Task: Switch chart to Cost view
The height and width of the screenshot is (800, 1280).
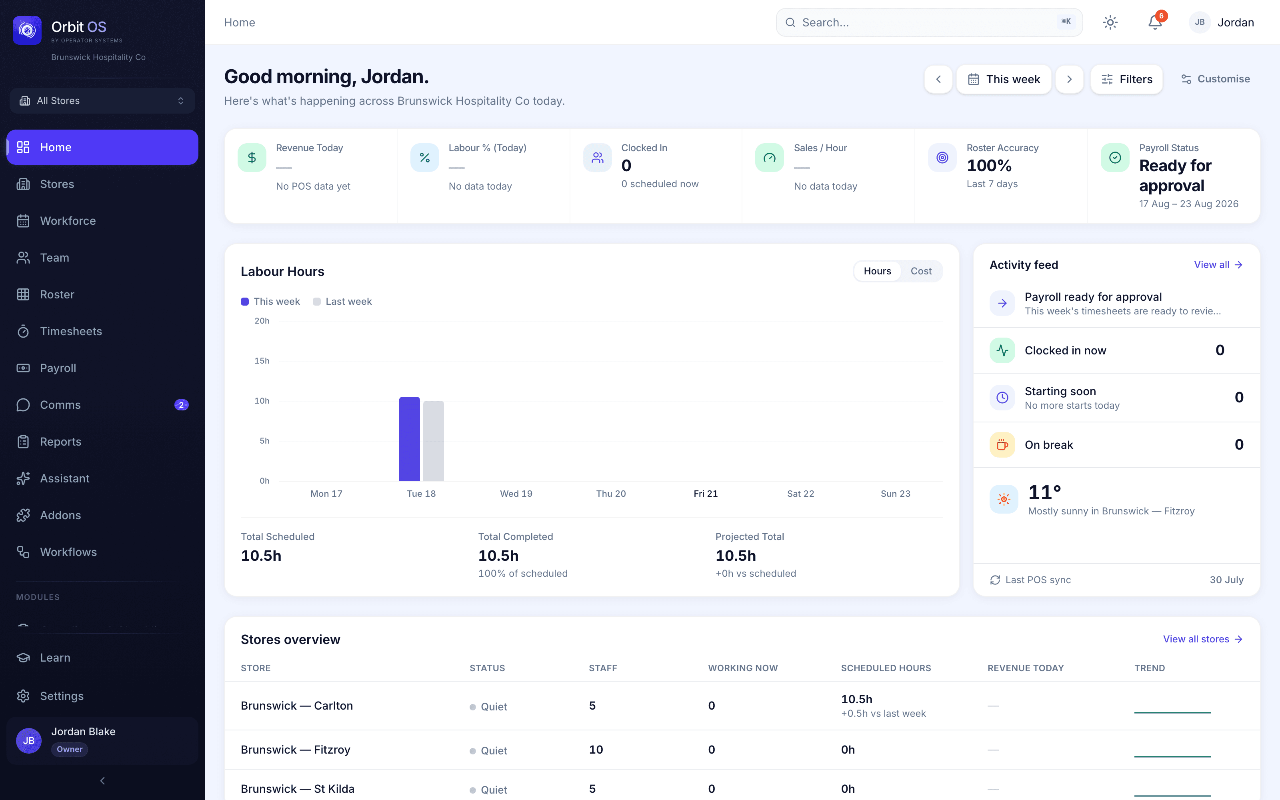Action: 921,271
